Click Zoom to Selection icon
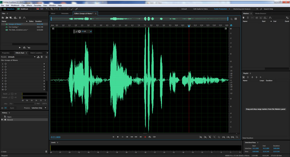 pos(232,137)
